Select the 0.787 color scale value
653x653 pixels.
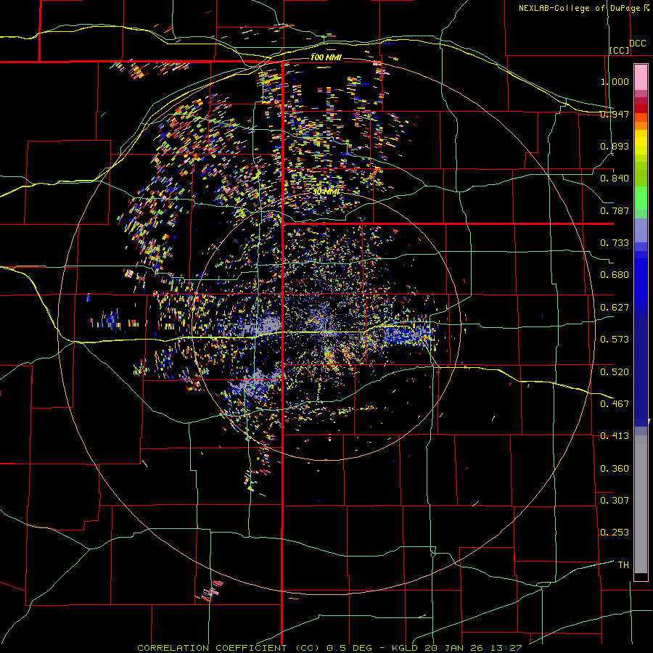point(615,210)
